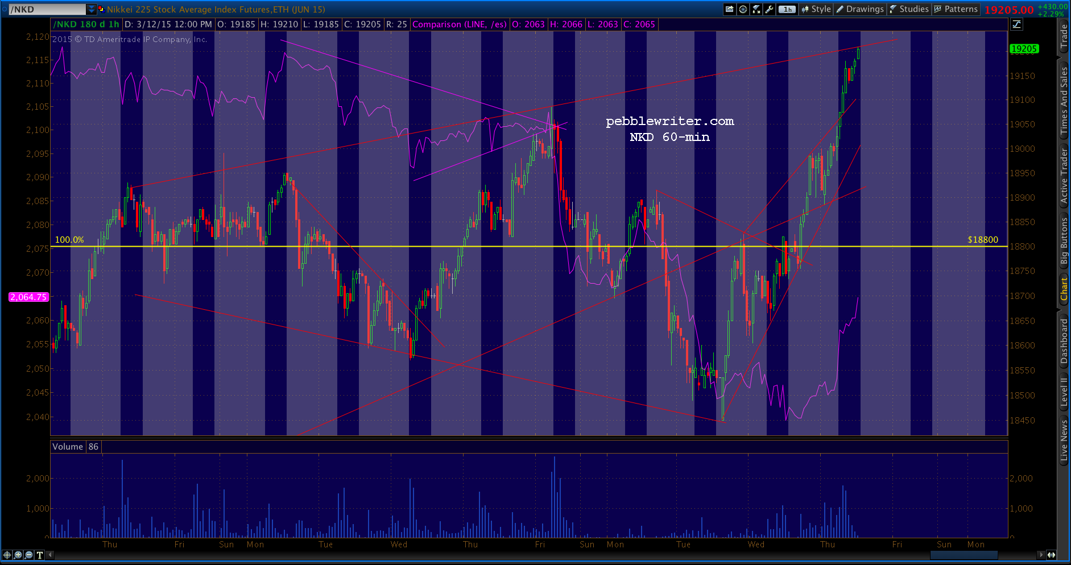Click the H: 19210 high readout
Screen dimensions: 1071x565
coord(279,24)
